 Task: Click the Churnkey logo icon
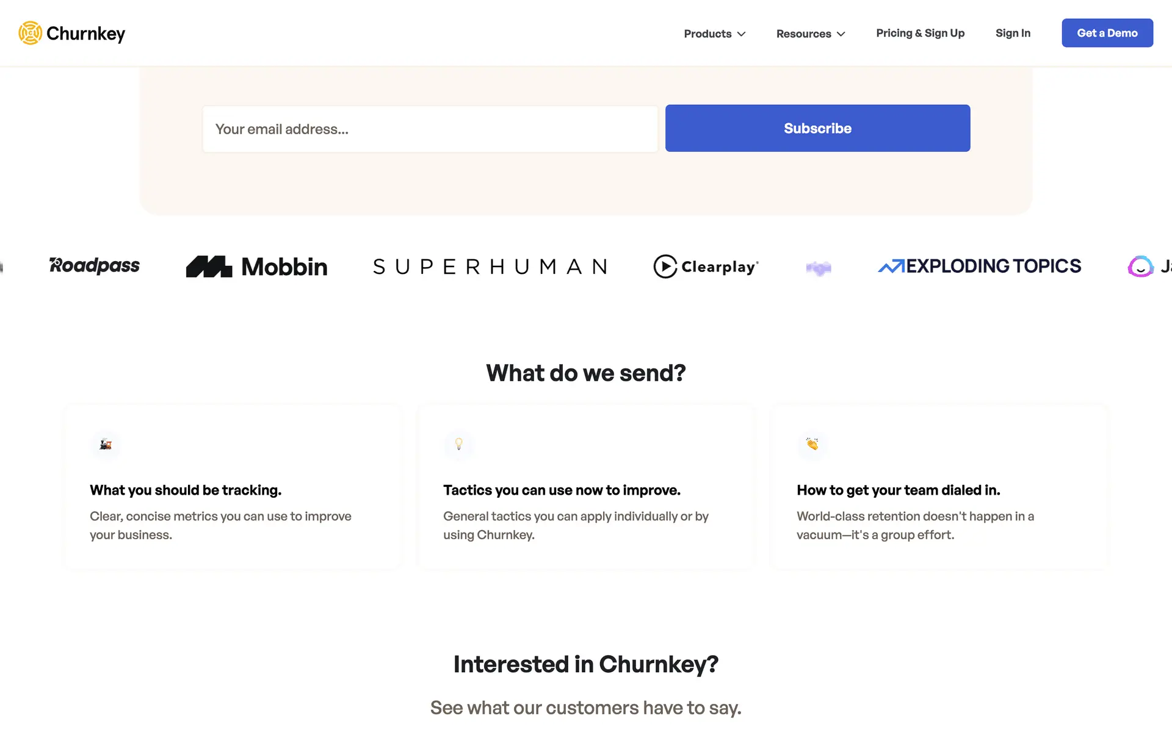click(x=30, y=33)
